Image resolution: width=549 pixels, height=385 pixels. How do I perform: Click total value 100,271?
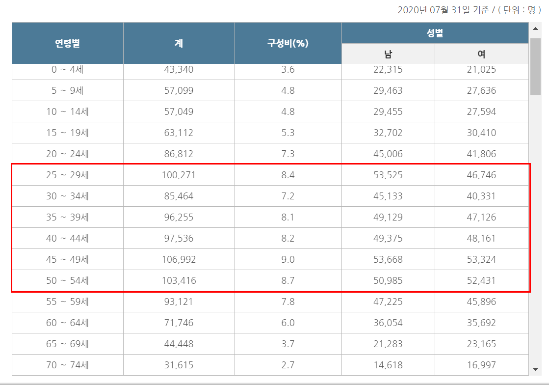179,175
